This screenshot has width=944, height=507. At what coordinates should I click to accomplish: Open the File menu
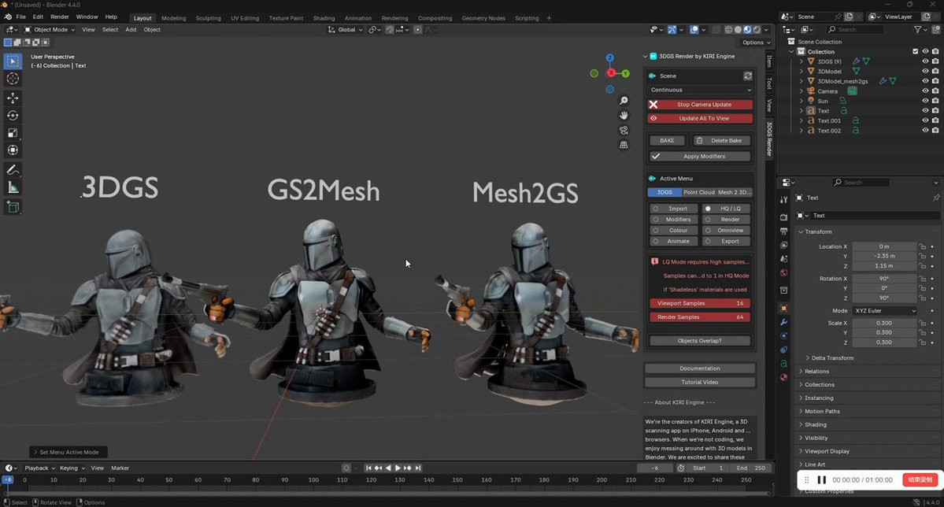(20, 17)
